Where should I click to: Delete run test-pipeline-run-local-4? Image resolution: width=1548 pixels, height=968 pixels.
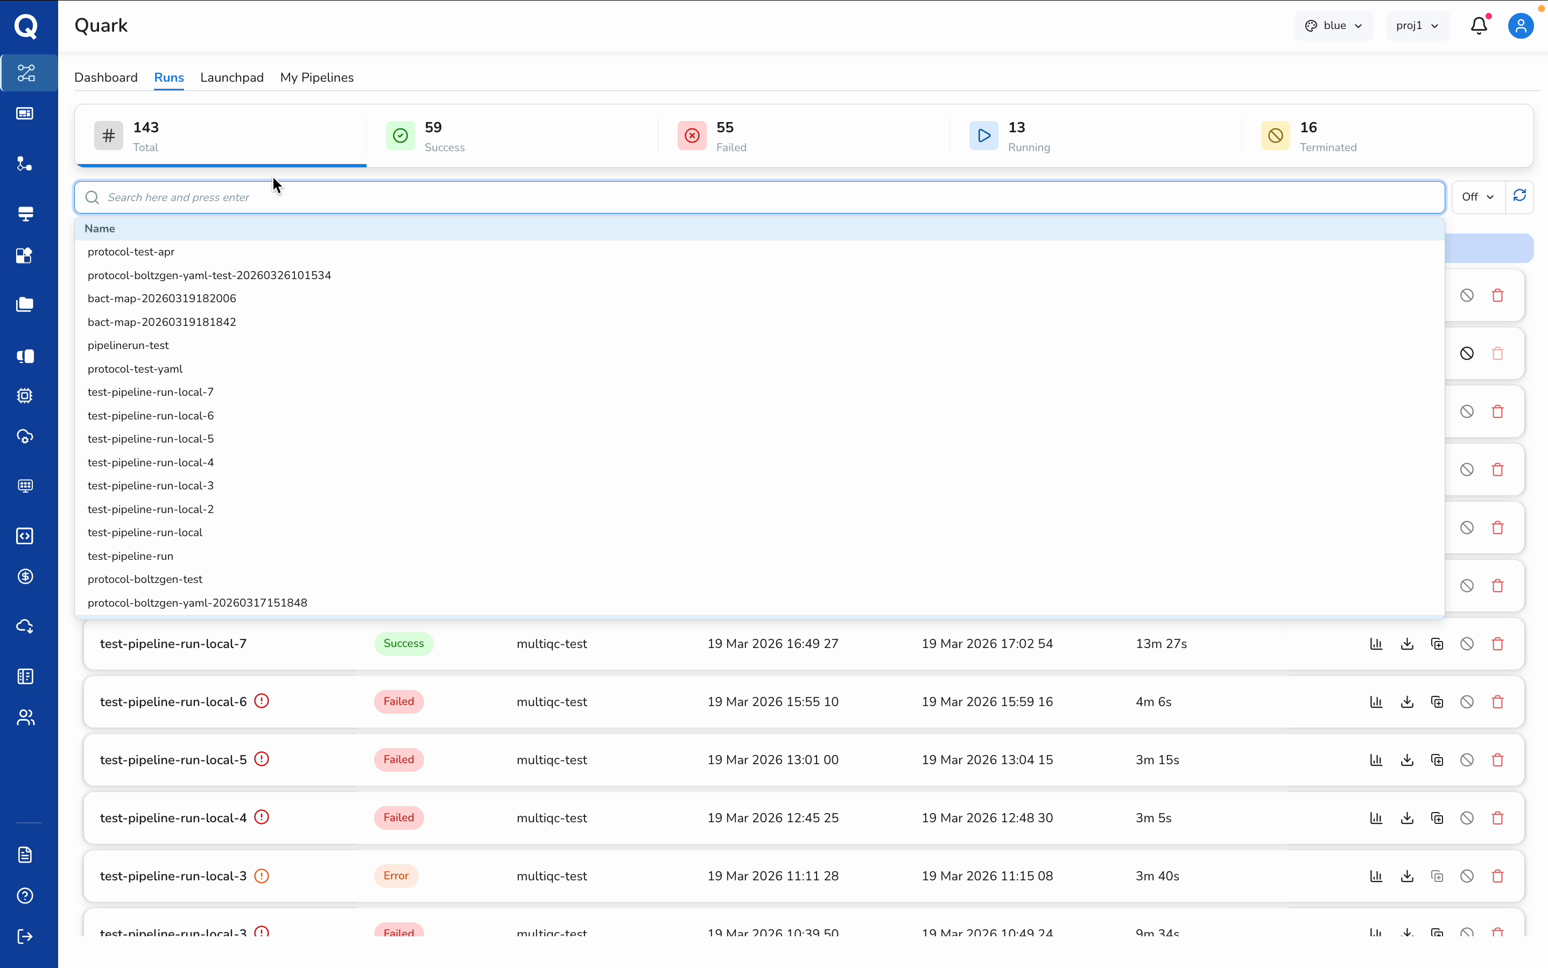click(x=1497, y=818)
